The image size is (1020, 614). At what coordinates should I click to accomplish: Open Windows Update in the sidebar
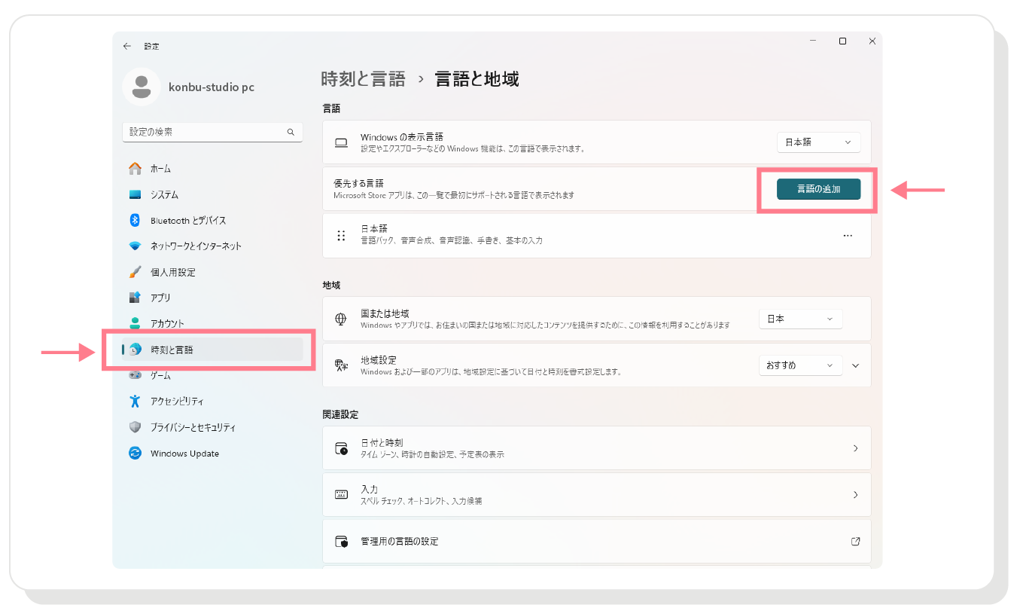184,454
